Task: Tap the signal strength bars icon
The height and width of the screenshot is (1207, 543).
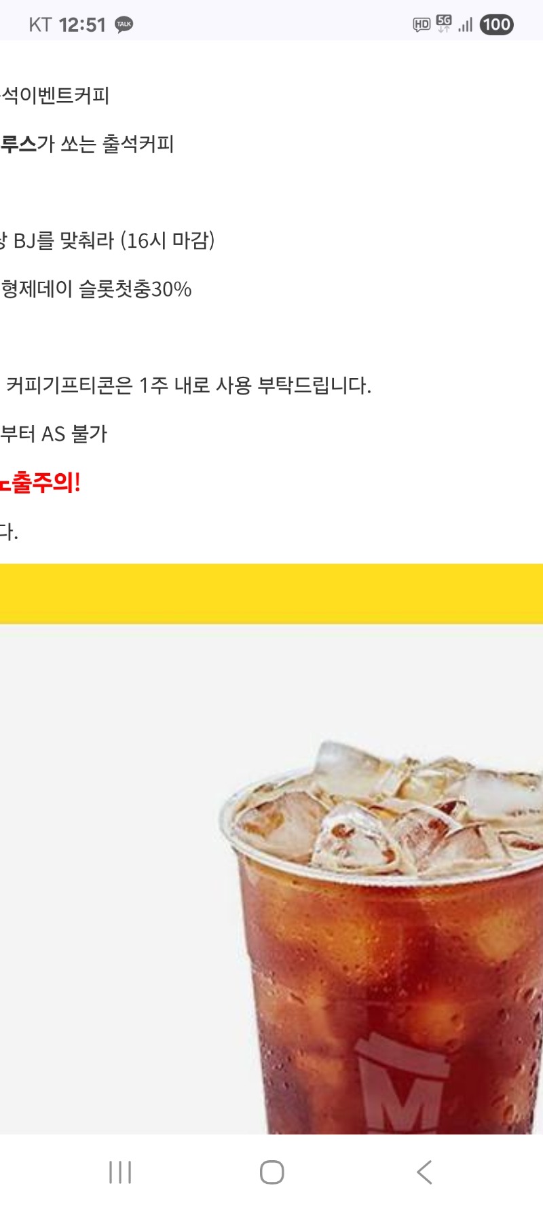Action: (x=465, y=25)
